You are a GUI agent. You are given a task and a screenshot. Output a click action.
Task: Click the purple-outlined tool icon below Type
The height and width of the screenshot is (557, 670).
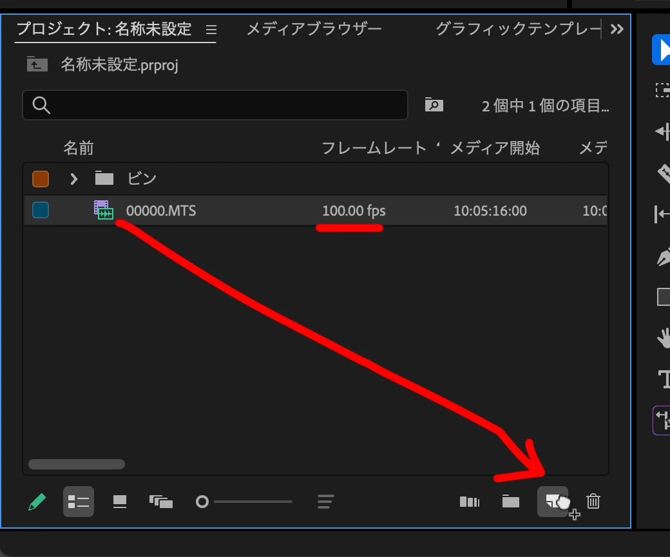point(662,420)
